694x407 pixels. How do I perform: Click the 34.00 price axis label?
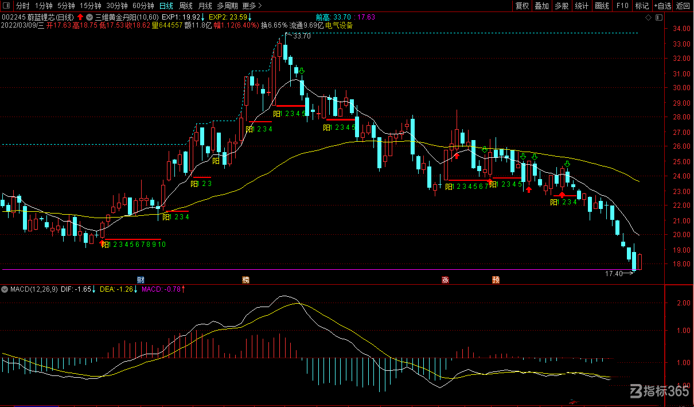[x=681, y=29]
